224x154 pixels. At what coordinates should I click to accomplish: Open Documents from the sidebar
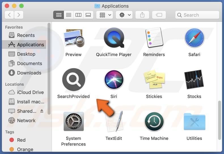[x=24, y=63]
